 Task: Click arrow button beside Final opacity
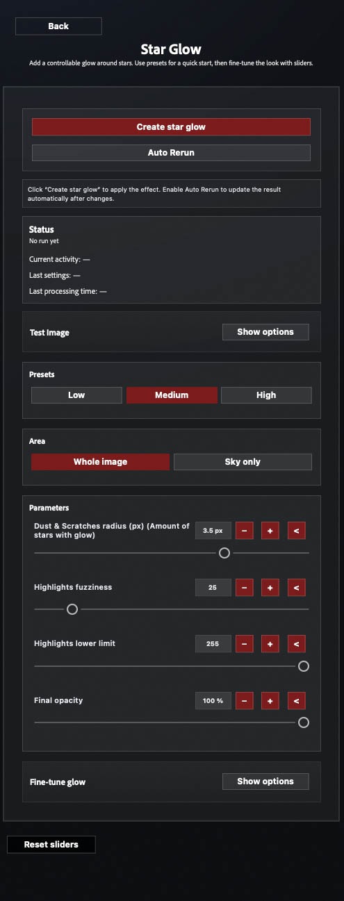(x=296, y=701)
